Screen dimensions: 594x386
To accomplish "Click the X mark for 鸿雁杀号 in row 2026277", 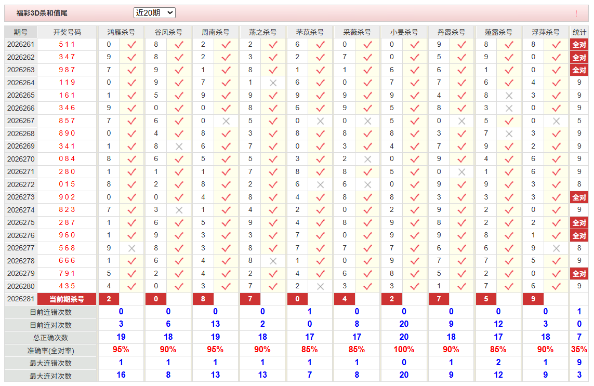I will coord(132,248).
